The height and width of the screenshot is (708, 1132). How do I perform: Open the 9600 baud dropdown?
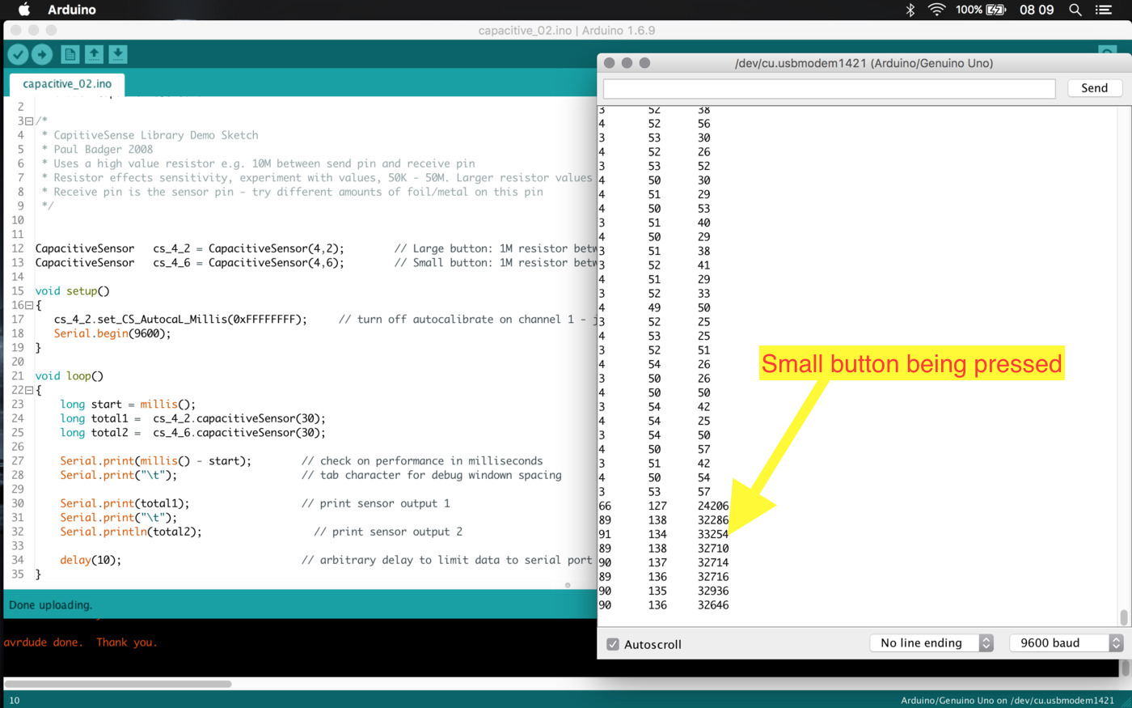[x=1067, y=643]
